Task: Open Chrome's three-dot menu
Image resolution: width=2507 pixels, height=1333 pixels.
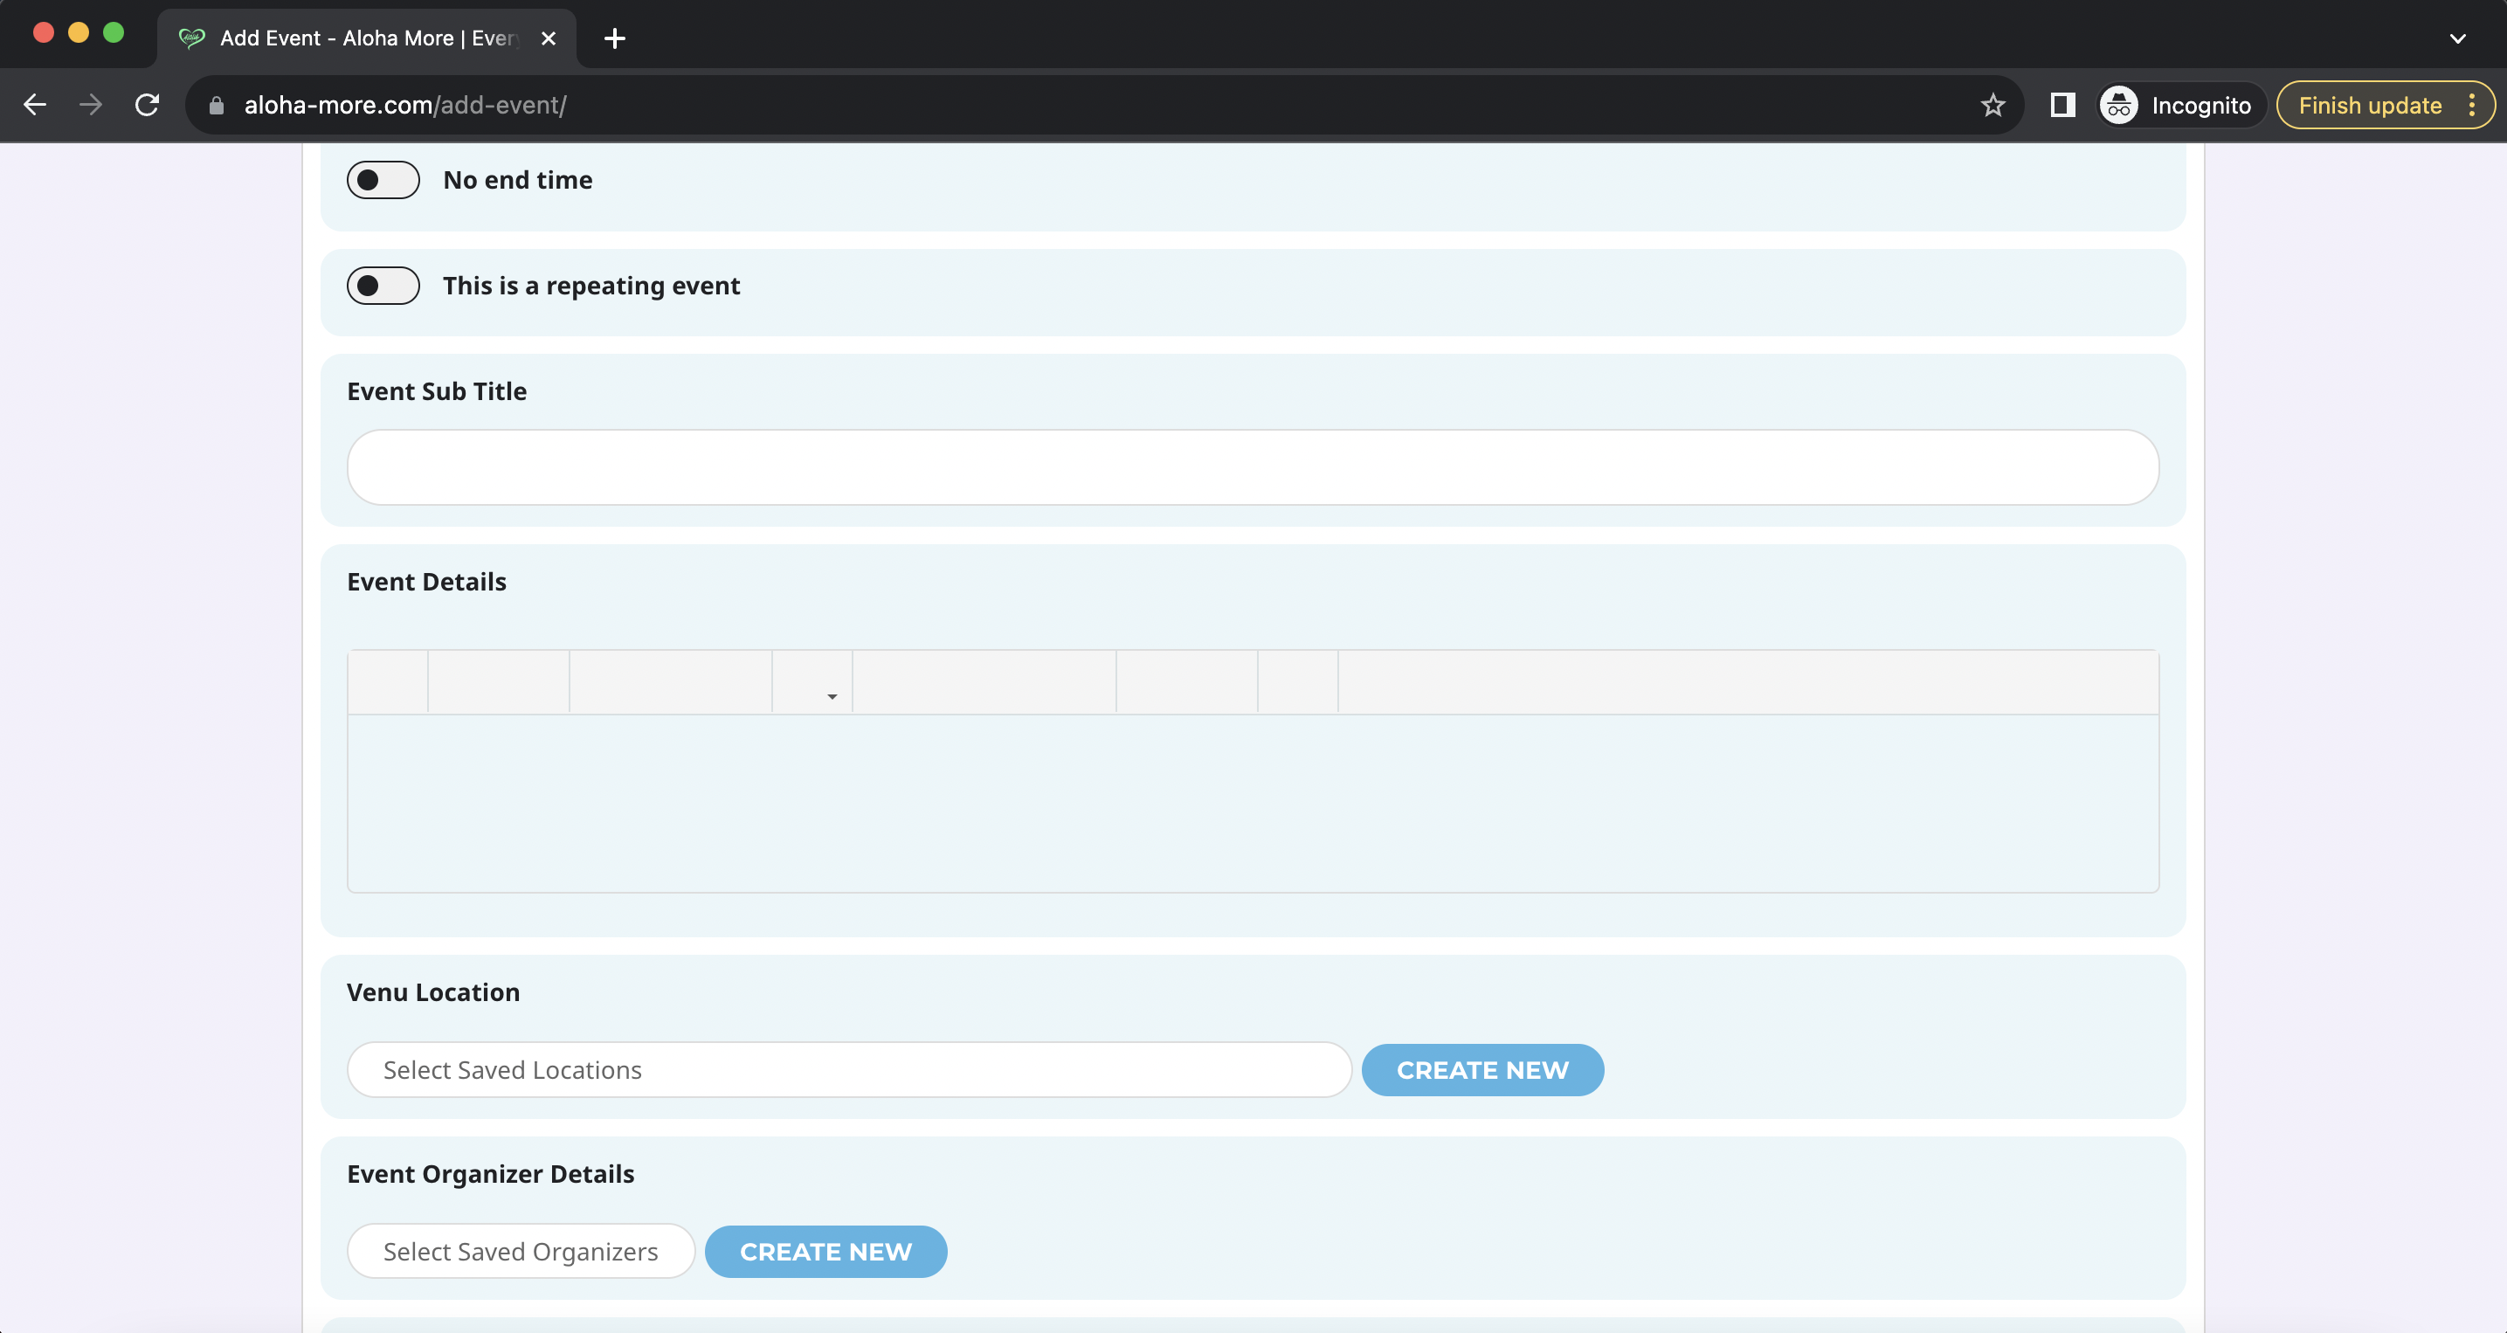Action: coord(2472,105)
